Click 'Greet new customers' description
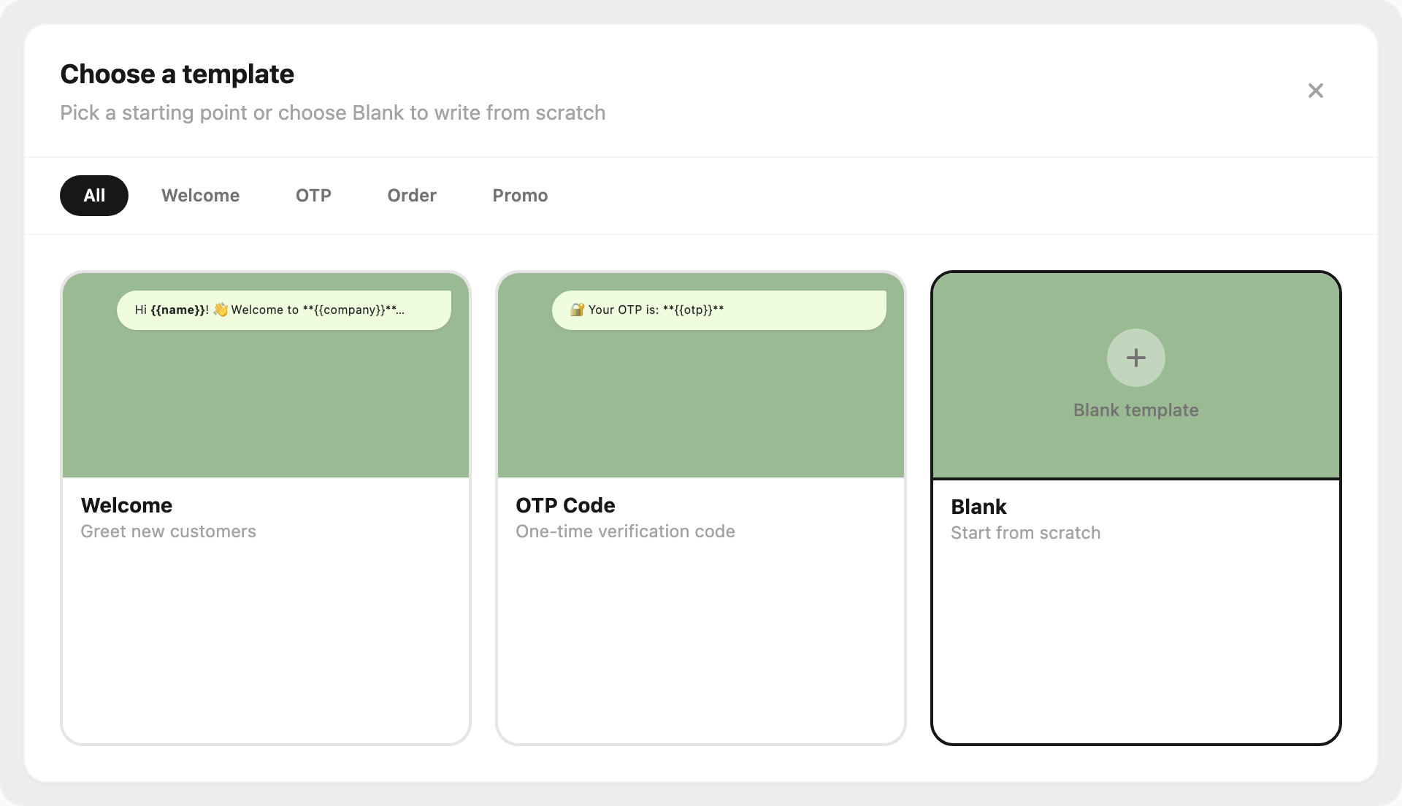The width and height of the screenshot is (1402, 806). coord(168,531)
